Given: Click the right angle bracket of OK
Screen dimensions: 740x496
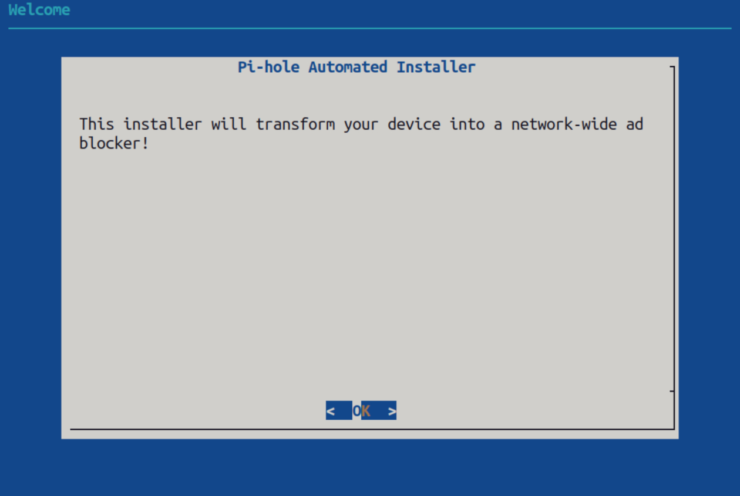Looking at the screenshot, I should coord(392,411).
